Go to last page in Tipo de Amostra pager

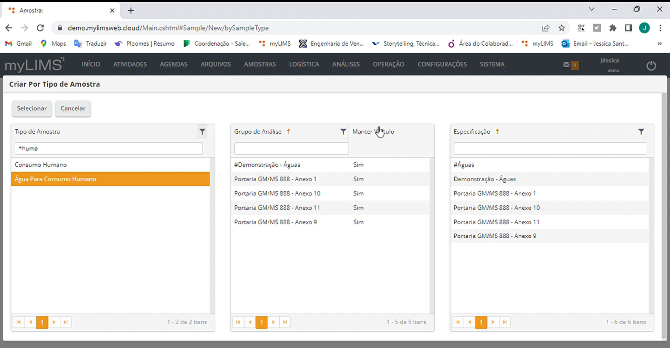coord(66,322)
